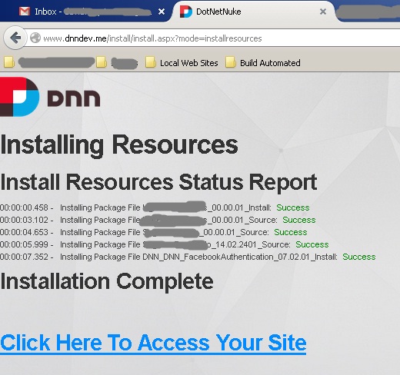Screen dimensions: 400x375
Task: Click the globe site-info icon in address bar
Action: pos(35,38)
